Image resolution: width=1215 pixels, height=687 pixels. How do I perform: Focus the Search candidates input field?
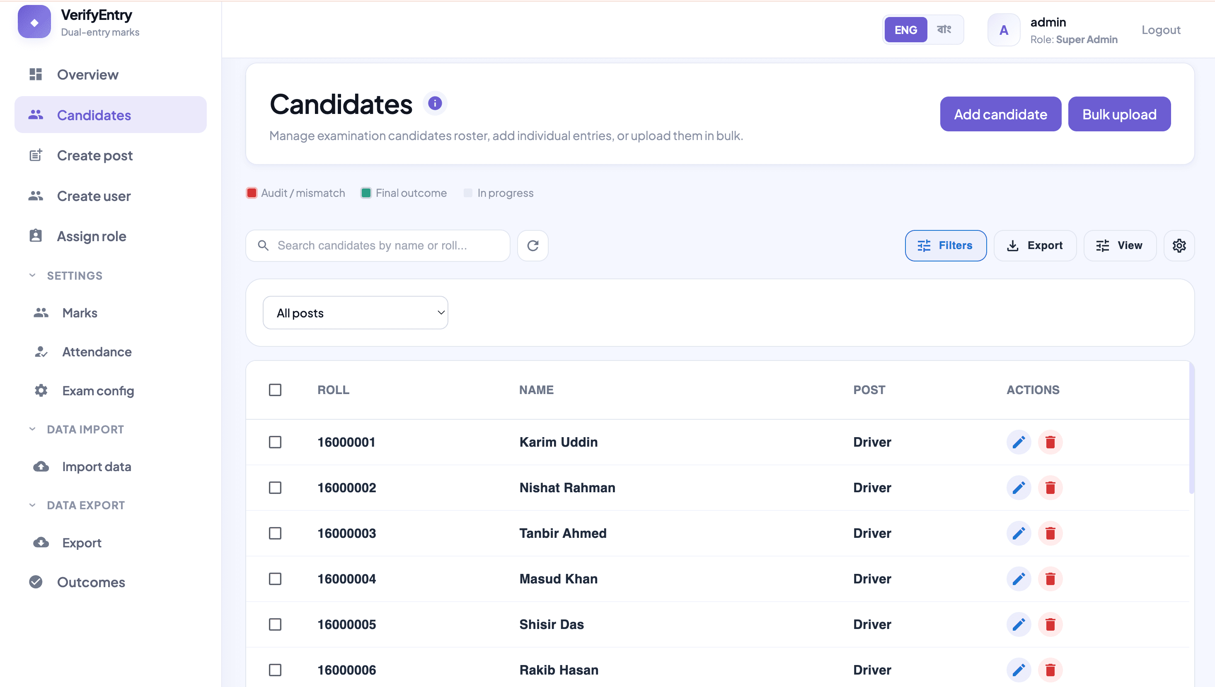click(378, 245)
